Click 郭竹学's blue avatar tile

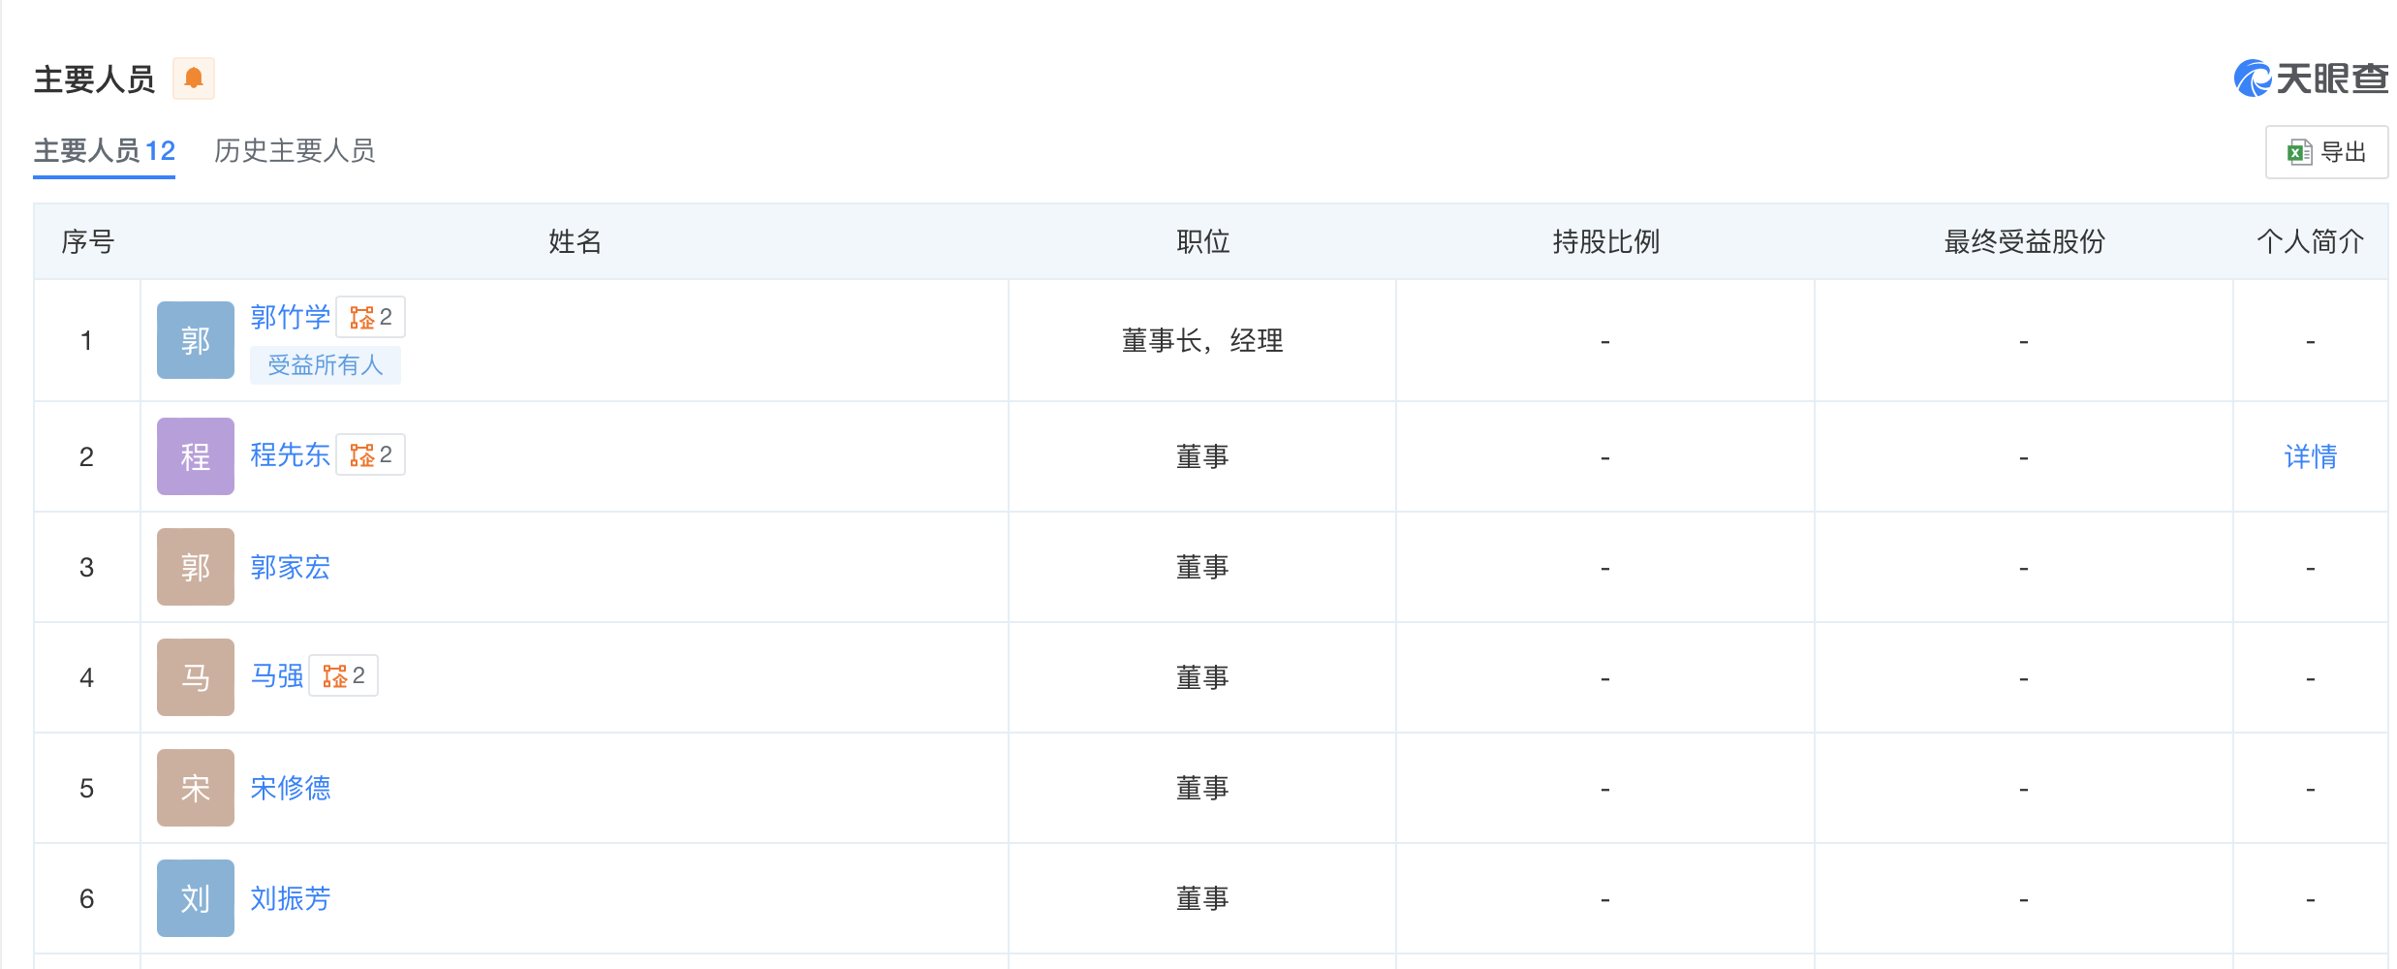(x=196, y=340)
